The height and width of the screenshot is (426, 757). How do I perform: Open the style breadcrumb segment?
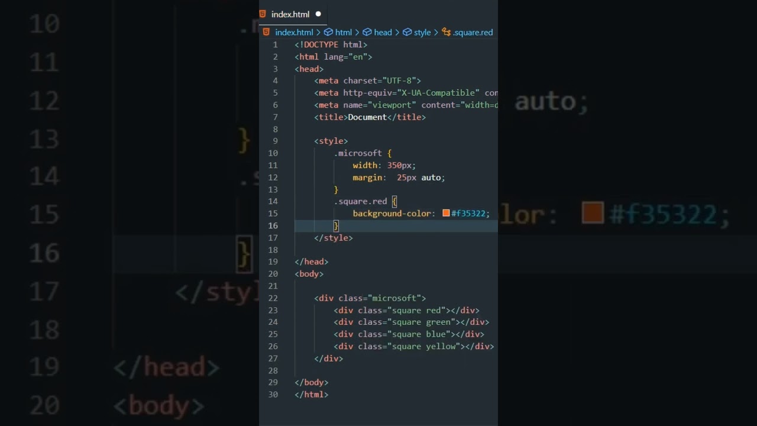tap(422, 33)
